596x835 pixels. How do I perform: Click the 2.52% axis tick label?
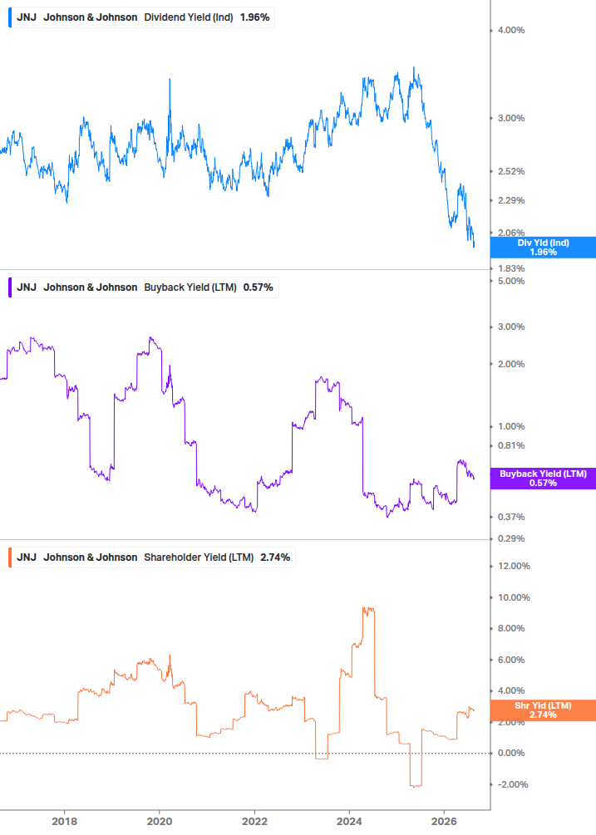pyautogui.click(x=511, y=171)
